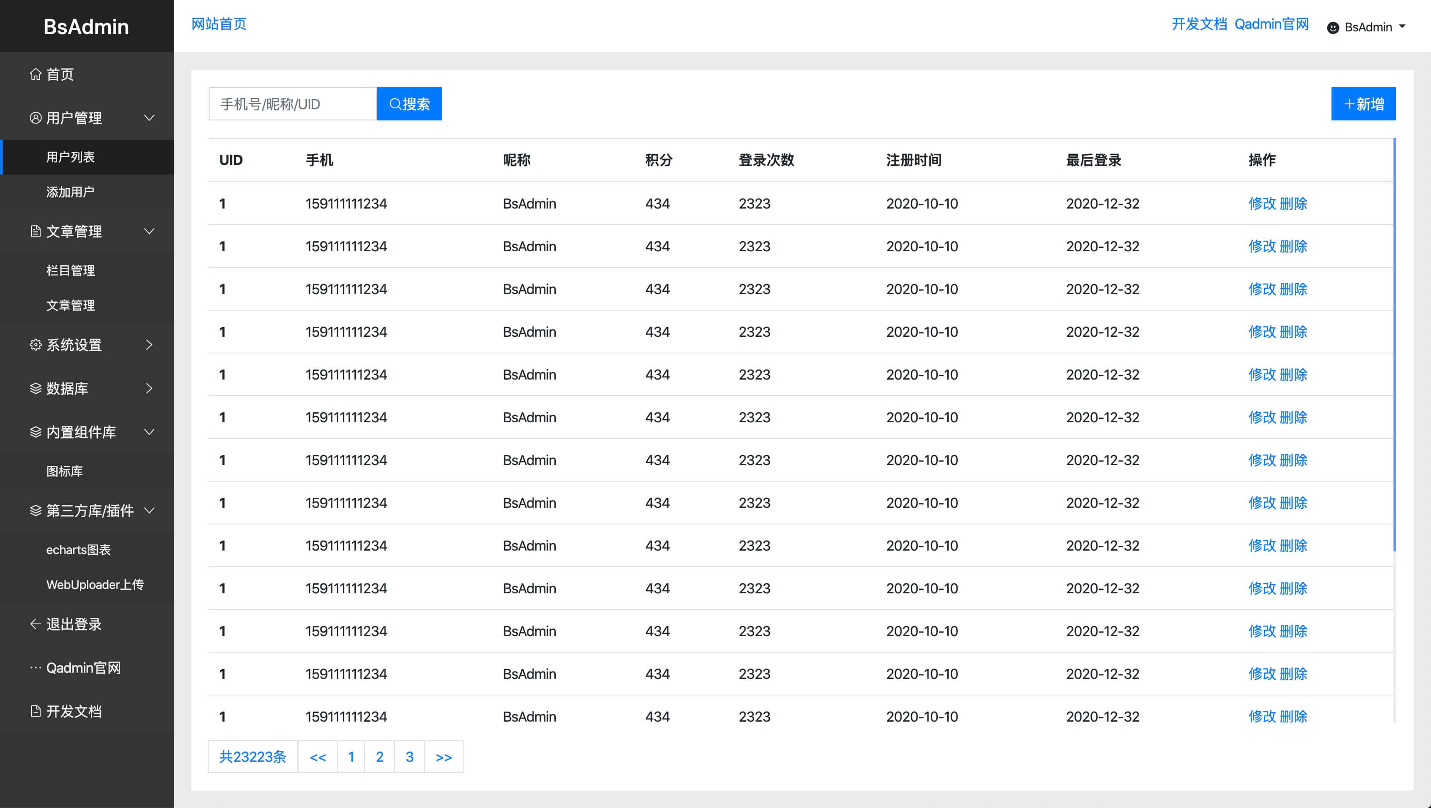Click 删除 in the first table row
This screenshot has height=808, width=1431.
click(x=1293, y=204)
